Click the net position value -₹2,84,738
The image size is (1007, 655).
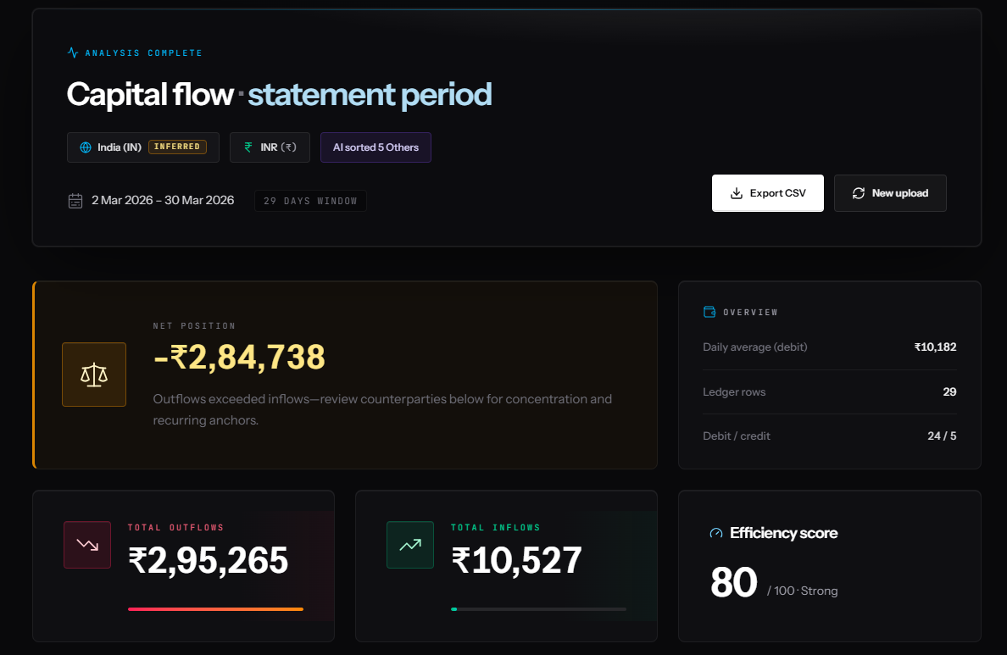[239, 357]
